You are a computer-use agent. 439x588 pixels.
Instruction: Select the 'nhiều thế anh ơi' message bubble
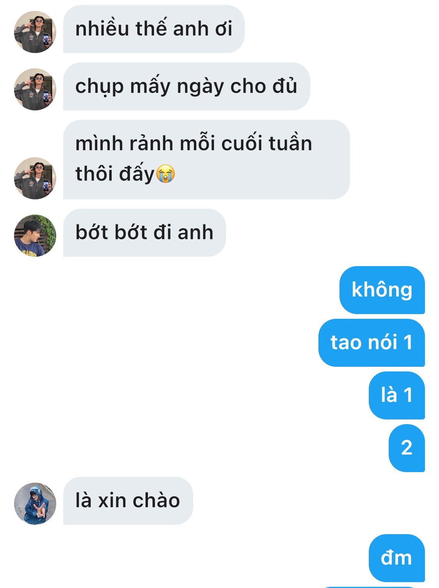pyautogui.click(x=154, y=29)
